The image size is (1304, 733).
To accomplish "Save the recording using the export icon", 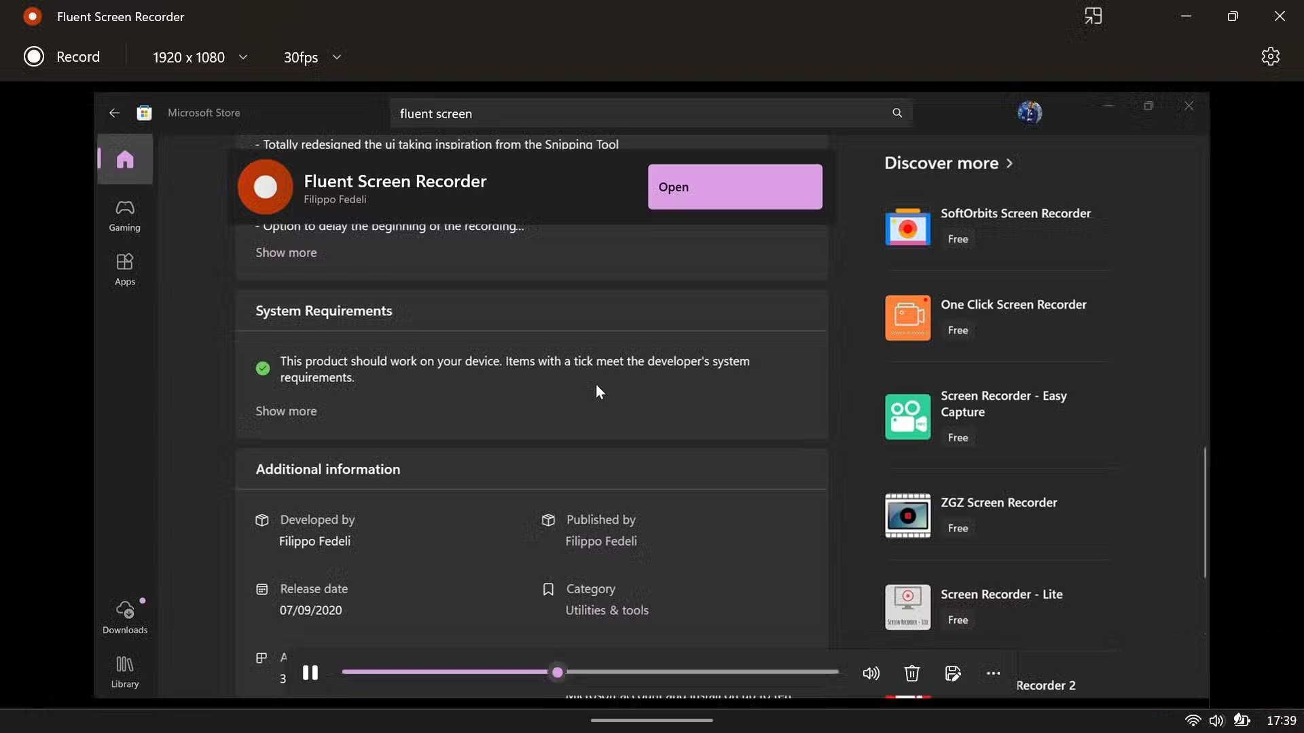I will click(953, 673).
